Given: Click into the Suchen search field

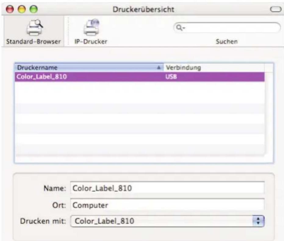Looking at the screenshot, I should [227, 27].
